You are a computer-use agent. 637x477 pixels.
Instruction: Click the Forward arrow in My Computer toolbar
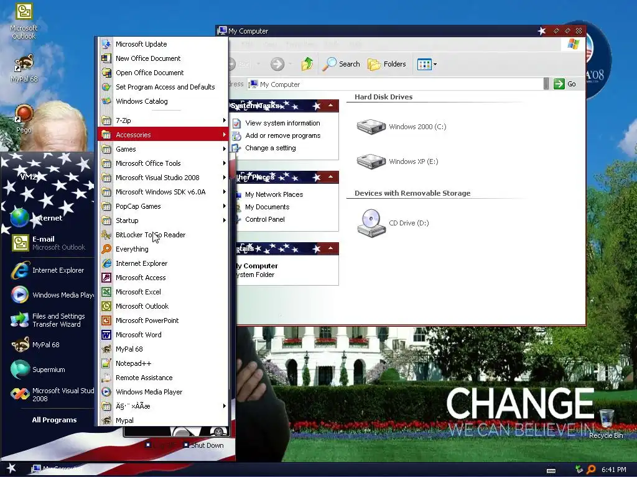(277, 64)
